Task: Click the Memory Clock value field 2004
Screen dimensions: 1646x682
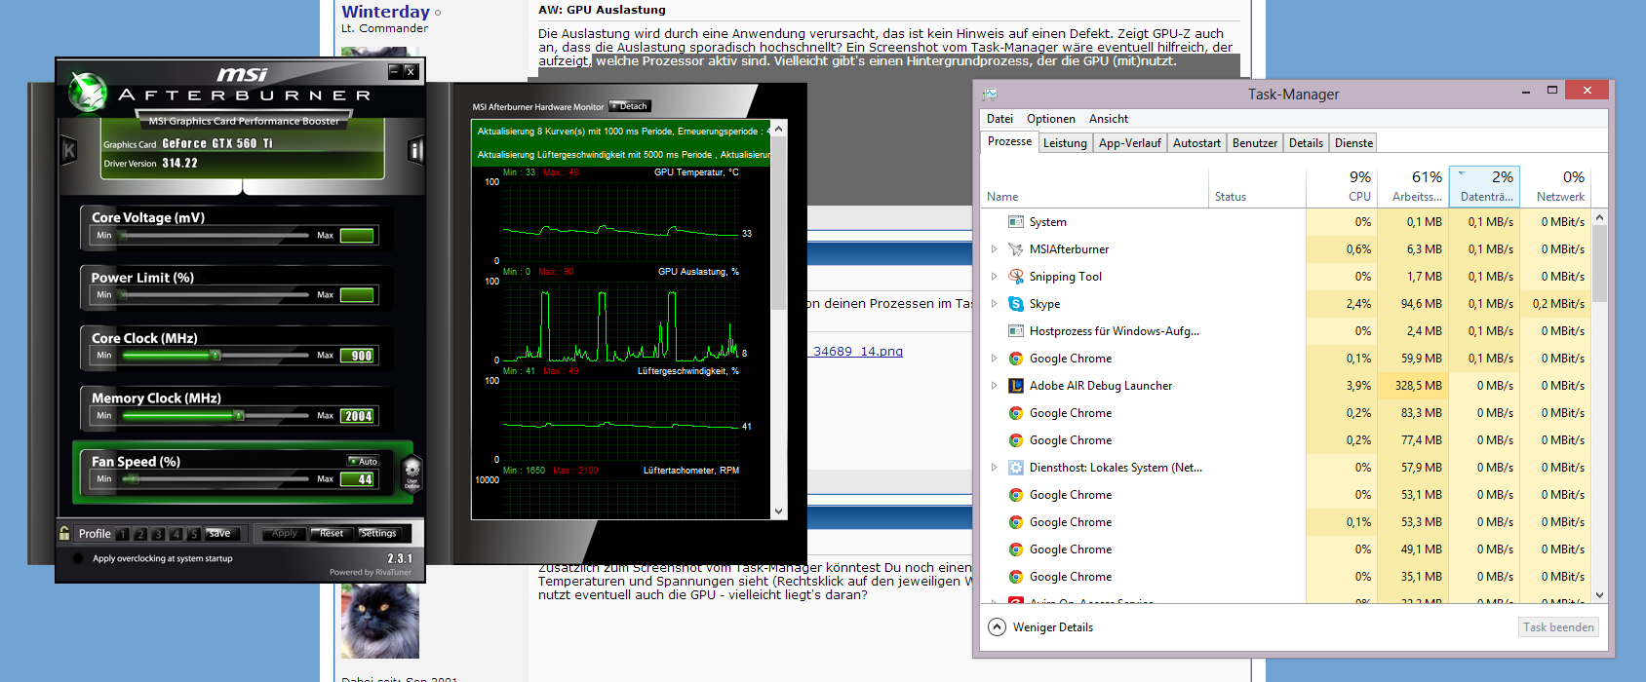Action: click(357, 416)
